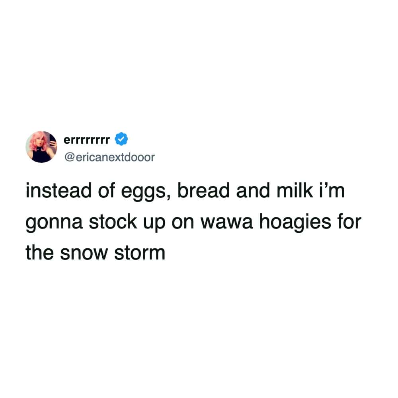The width and height of the screenshot is (398, 398).
Task: Click the @ symbol in the handle
Action: coord(70,157)
